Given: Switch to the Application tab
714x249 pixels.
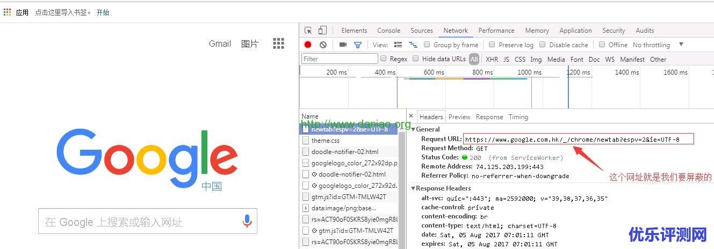Looking at the screenshot, I should tap(575, 31).
